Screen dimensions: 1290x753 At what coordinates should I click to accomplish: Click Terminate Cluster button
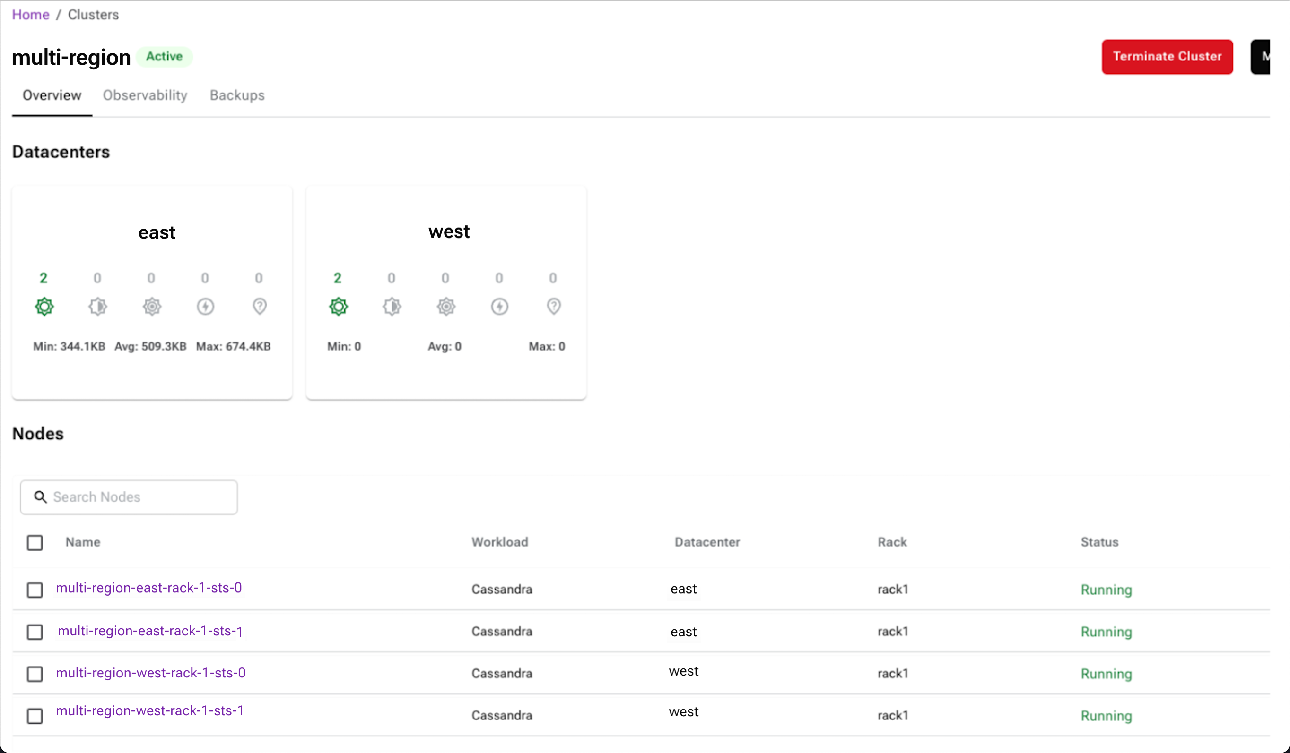(1166, 57)
